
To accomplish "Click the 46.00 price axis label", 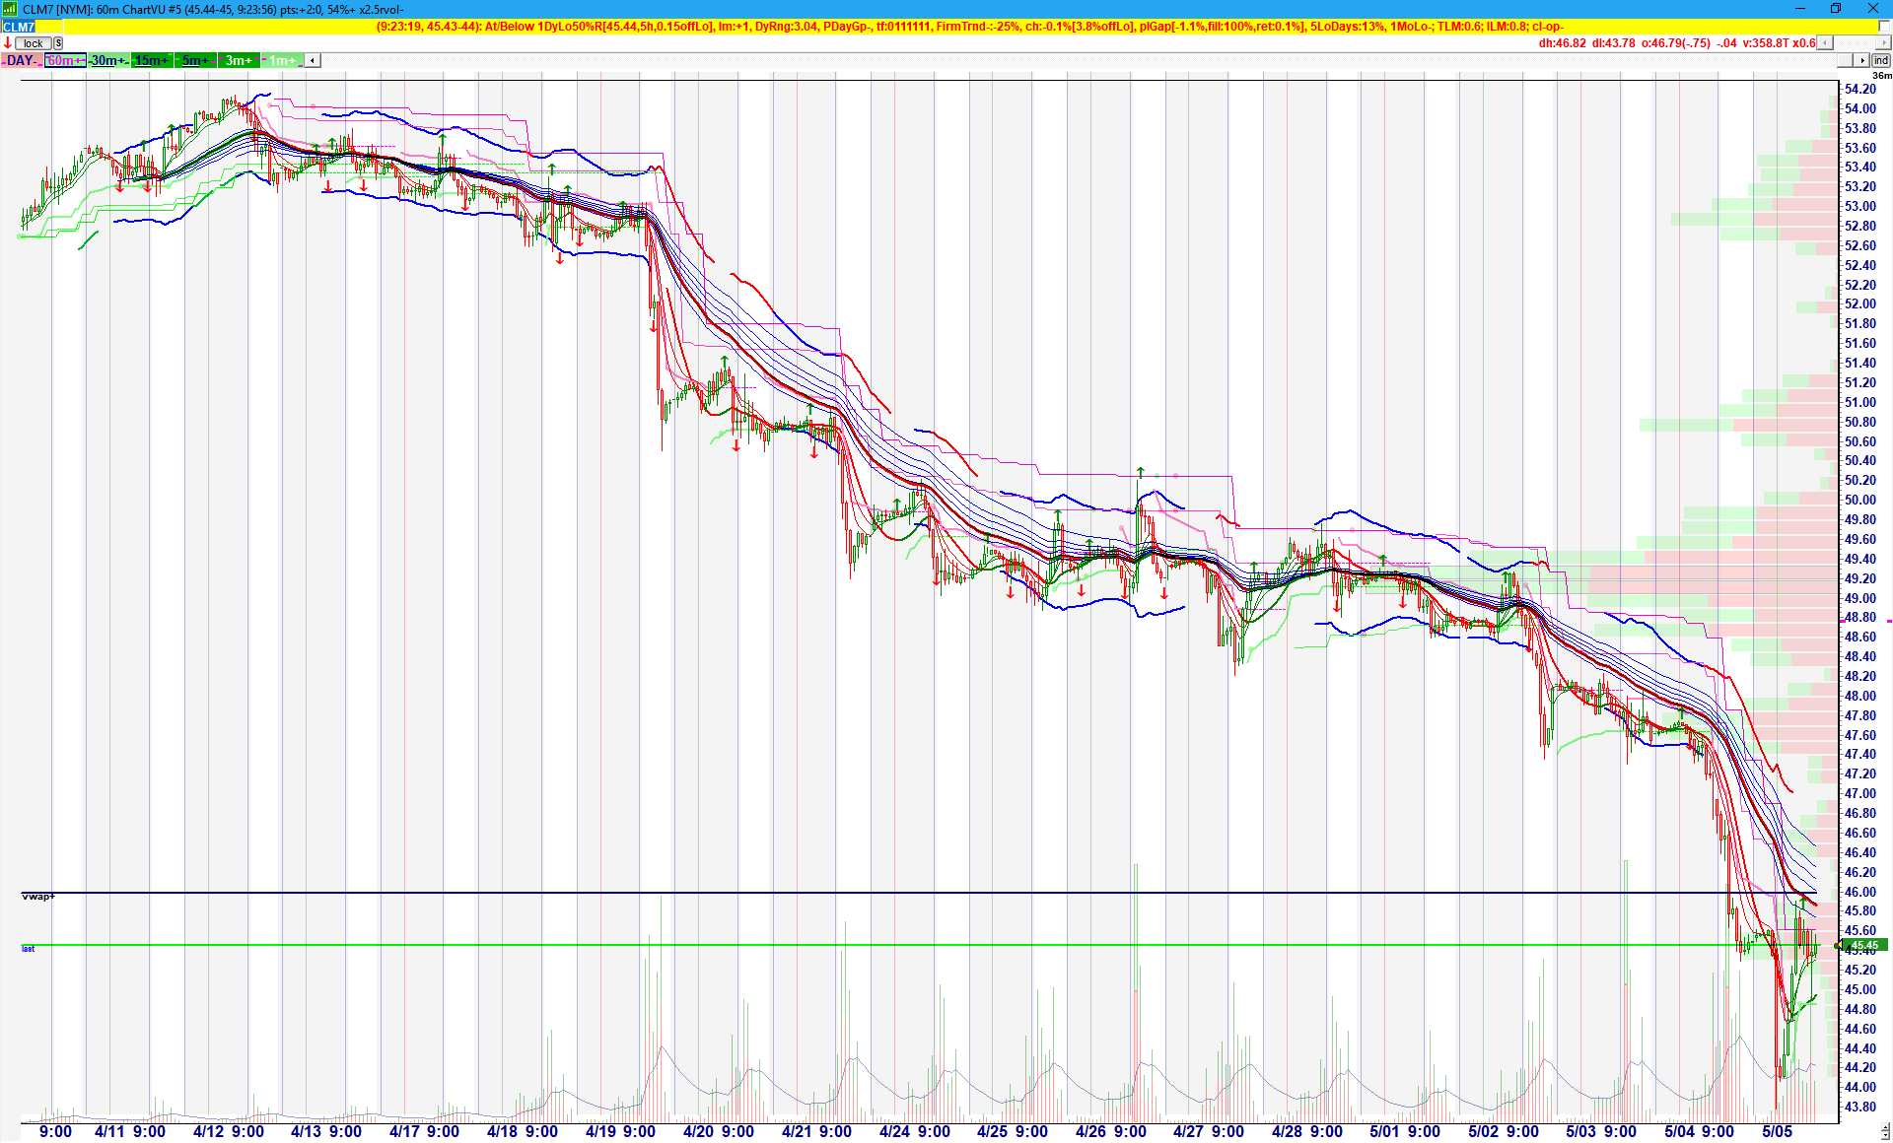I will (1860, 892).
